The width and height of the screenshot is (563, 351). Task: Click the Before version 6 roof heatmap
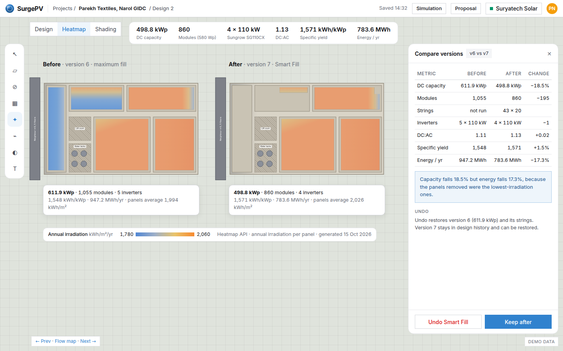121,129
